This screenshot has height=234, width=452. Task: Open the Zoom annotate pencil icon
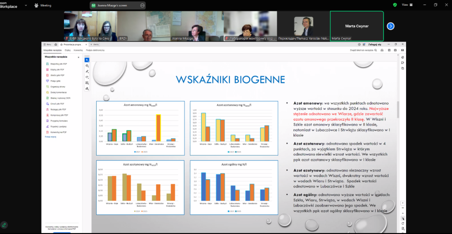[4, 225]
